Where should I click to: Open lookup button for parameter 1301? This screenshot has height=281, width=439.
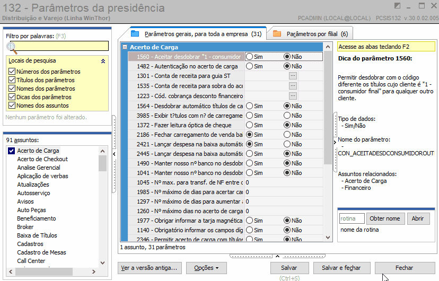click(293, 76)
